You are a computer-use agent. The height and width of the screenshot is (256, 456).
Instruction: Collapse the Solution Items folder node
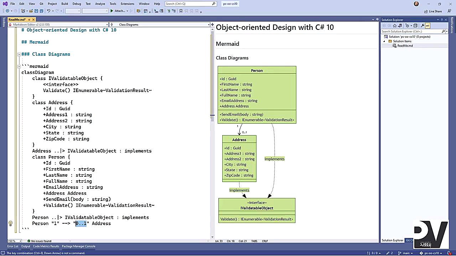384,41
